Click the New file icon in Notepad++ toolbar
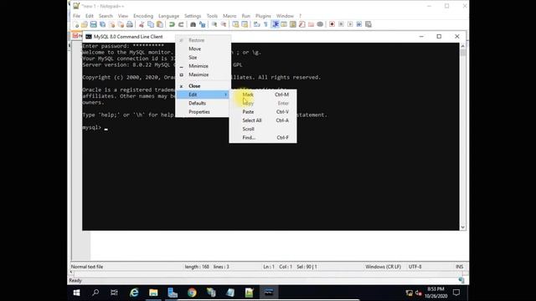Viewport: 536px width, 301px height. (x=76, y=24)
